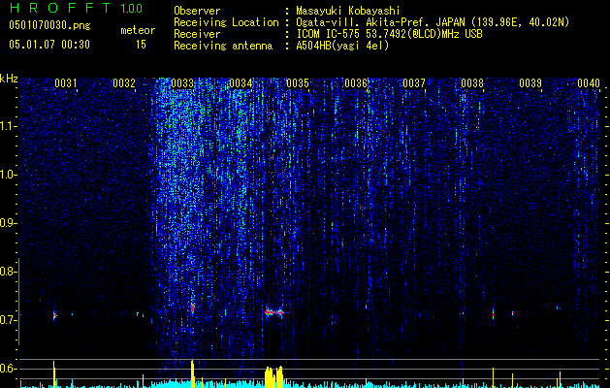
Task: Click the 1.1 kHz axis label
Action: coord(8,126)
